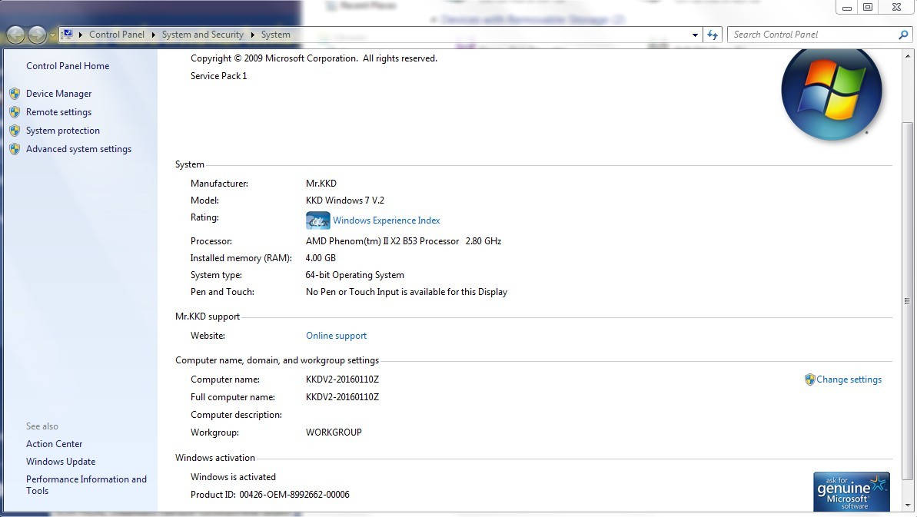Expand the arrow before the Control Panel breadcrumb

click(x=80, y=35)
